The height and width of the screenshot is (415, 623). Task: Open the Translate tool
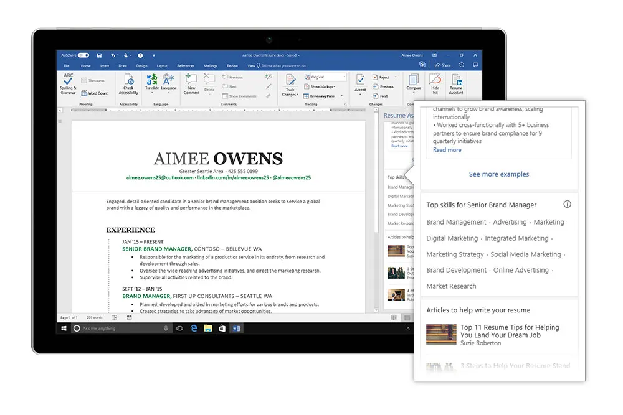(x=151, y=82)
